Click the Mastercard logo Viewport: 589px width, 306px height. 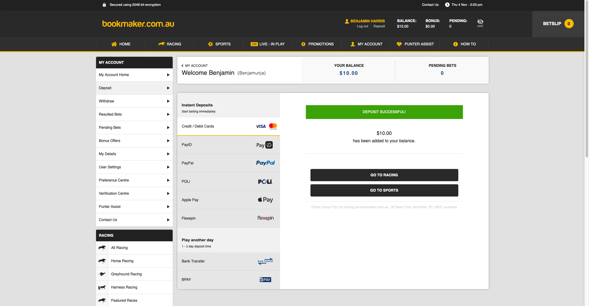pyautogui.click(x=273, y=126)
